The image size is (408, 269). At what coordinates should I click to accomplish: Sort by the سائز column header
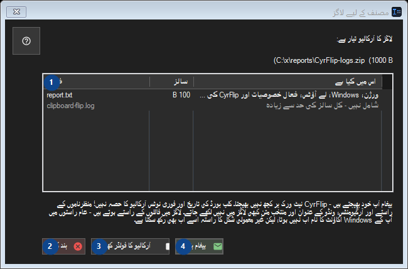pyautogui.click(x=171, y=82)
